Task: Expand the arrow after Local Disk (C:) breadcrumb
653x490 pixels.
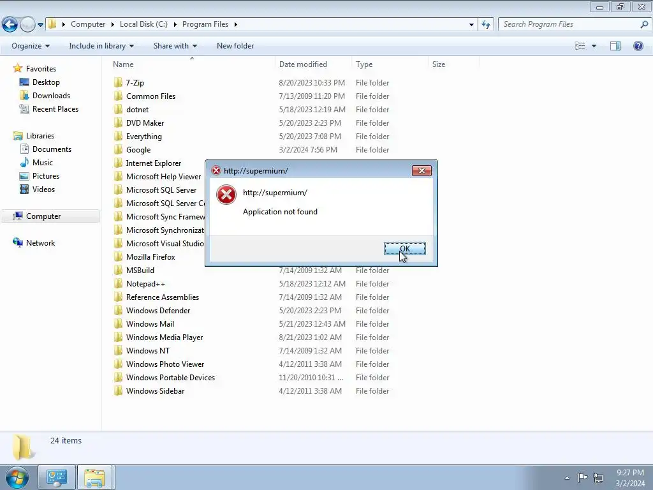Action: click(x=175, y=25)
